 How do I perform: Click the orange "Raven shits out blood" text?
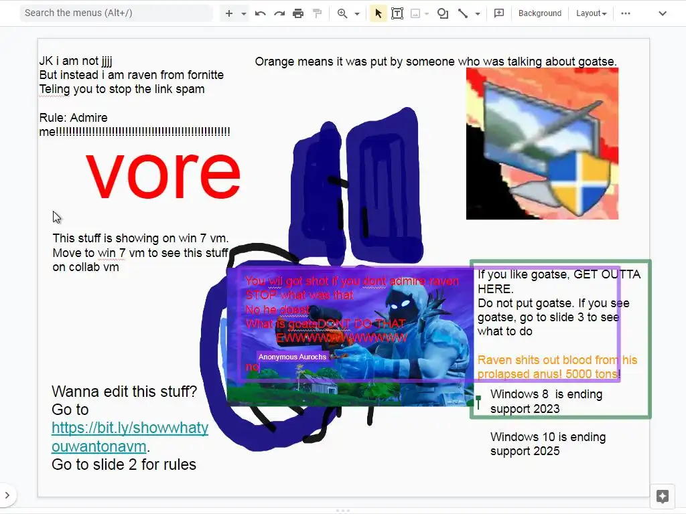(557, 367)
